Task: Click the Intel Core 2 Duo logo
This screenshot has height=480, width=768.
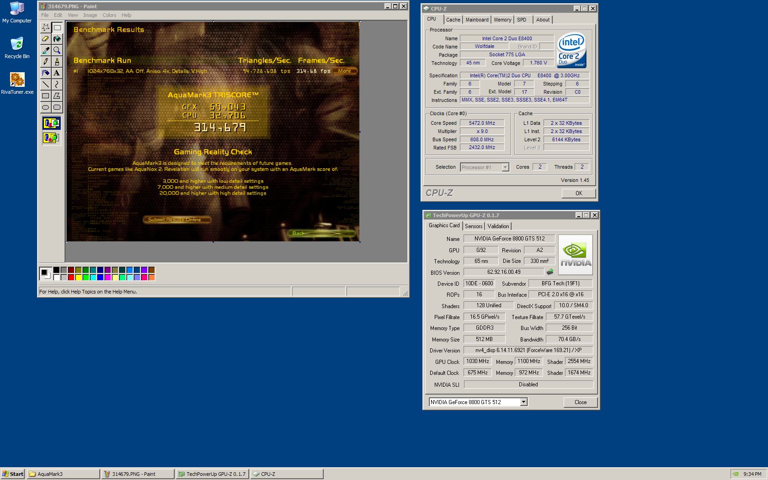Action: (571, 50)
